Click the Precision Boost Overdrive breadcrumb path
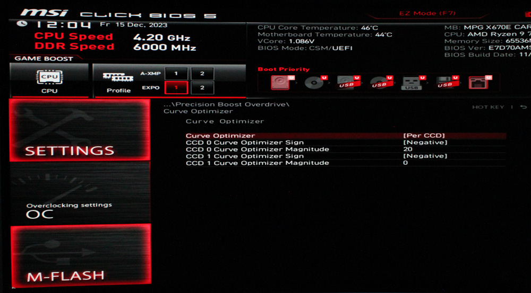Screen dimensions: 531x293 226,104
